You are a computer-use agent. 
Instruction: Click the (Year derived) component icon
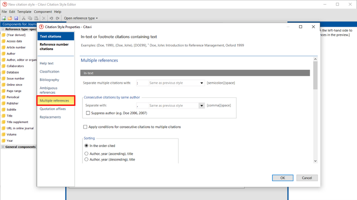3,35
